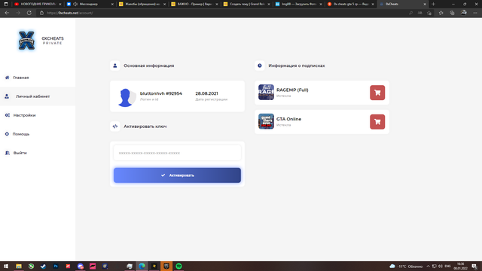Click the lifebuoy icon beside Помощь

[7, 134]
